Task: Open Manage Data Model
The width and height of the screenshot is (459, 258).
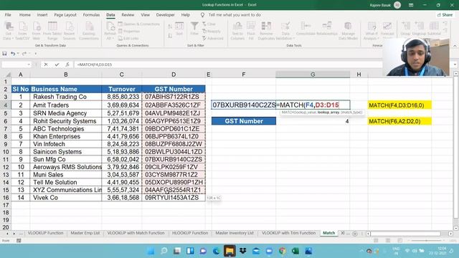Action: click(x=348, y=31)
